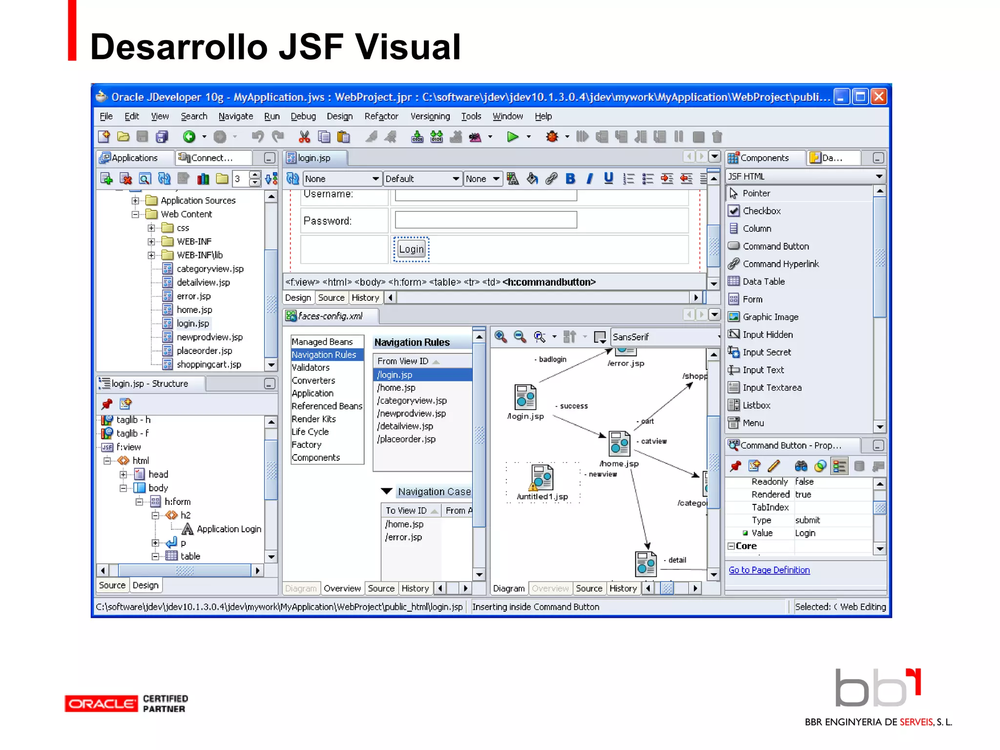This screenshot has height=750, width=1000.
Task: Increase the working sets spinner value
Action: (255, 175)
